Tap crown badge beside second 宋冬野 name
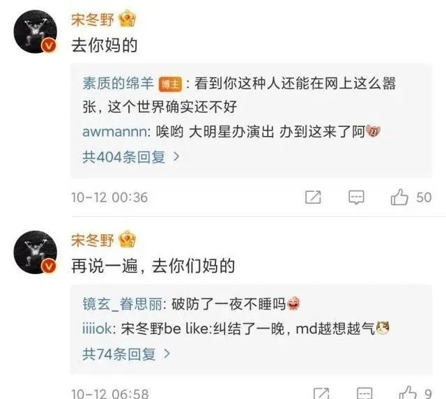This screenshot has width=446, height=399. [x=127, y=239]
